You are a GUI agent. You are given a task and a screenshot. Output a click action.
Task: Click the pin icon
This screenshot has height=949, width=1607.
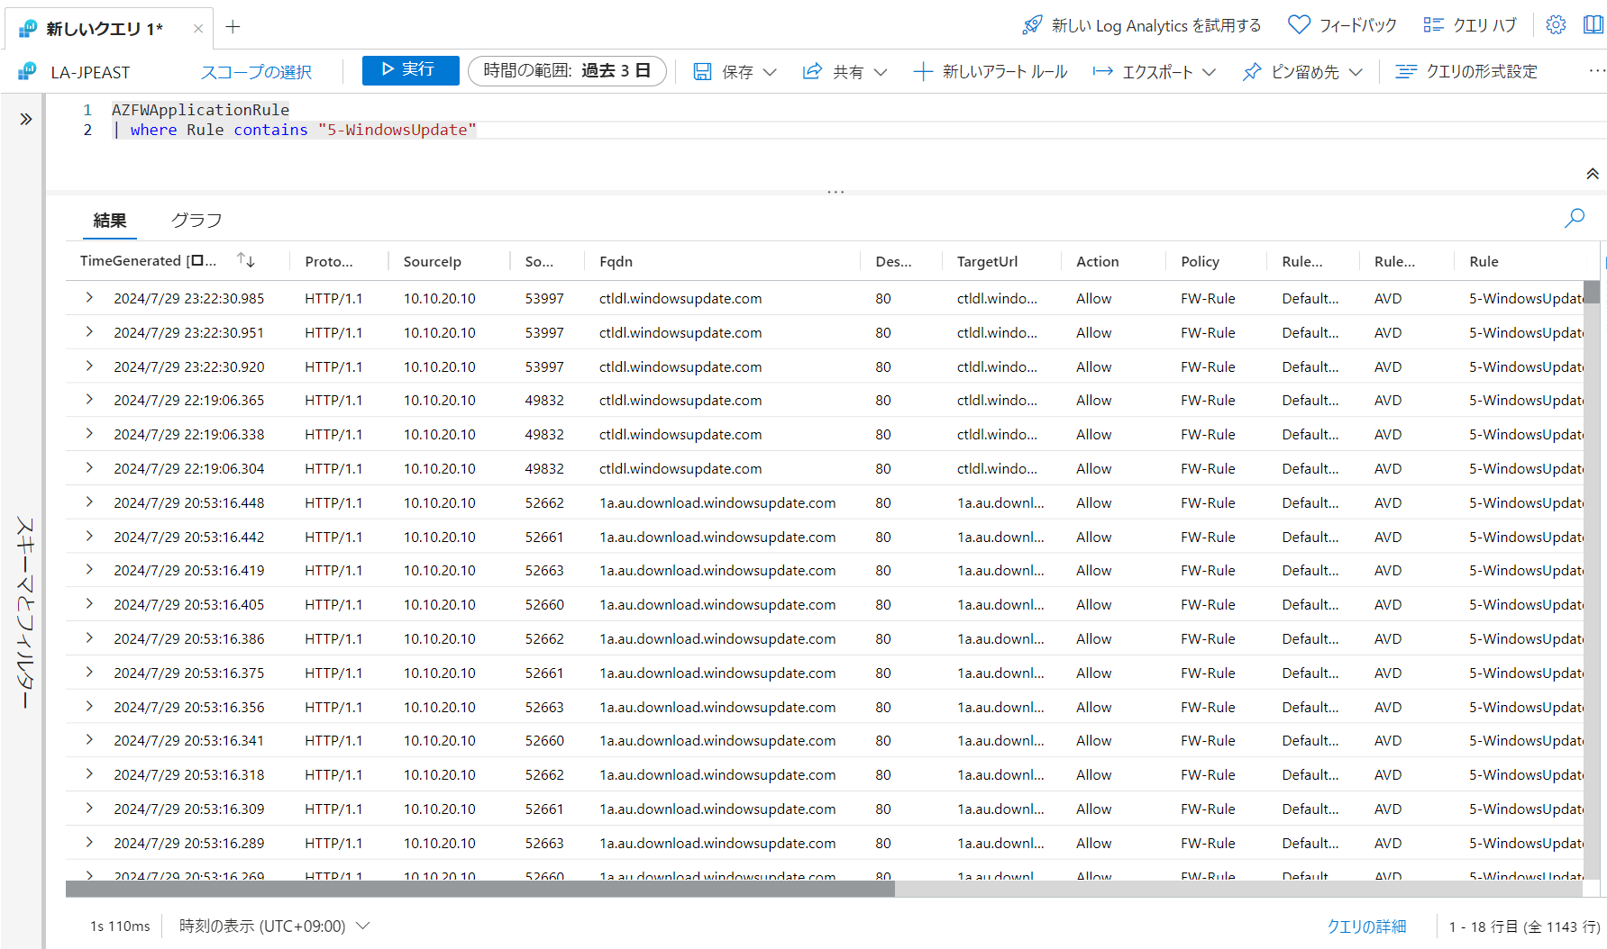(x=1252, y=71)
